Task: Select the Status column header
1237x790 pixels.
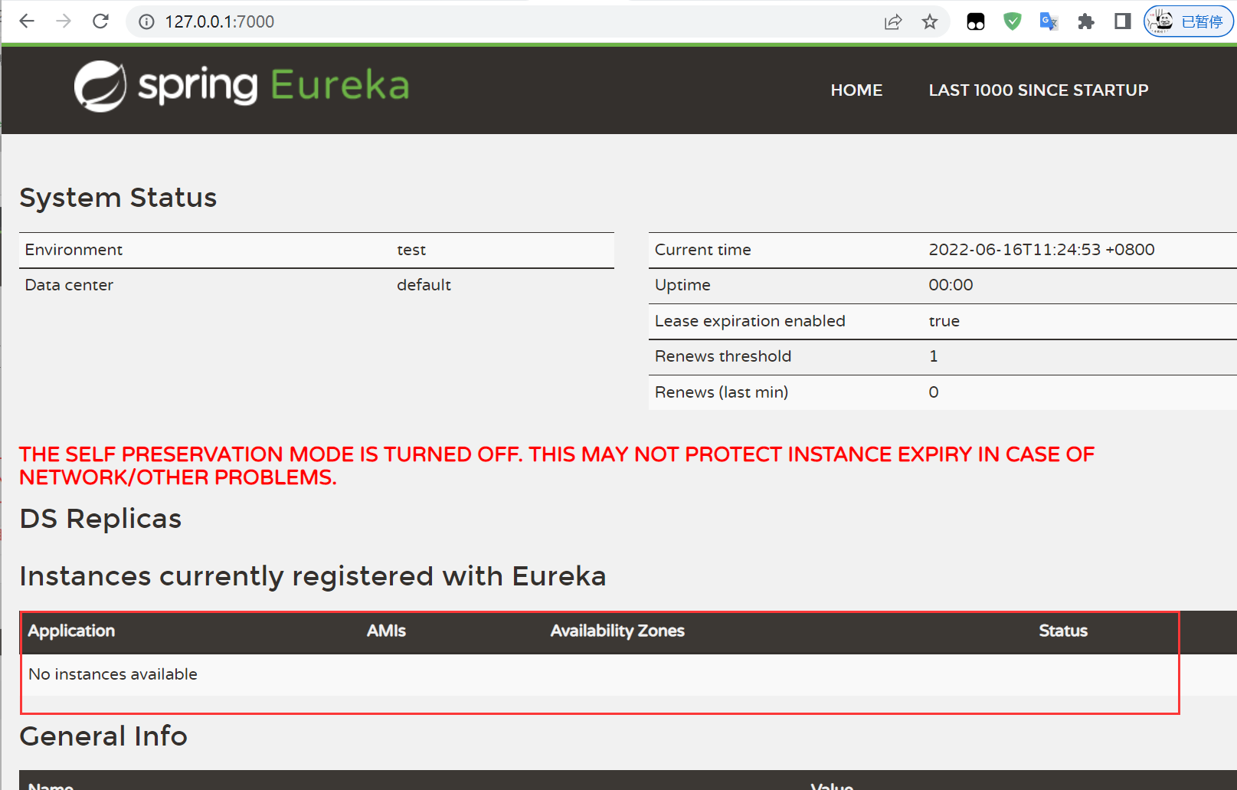Action: pyautogui.click(x=1063, y=631)
